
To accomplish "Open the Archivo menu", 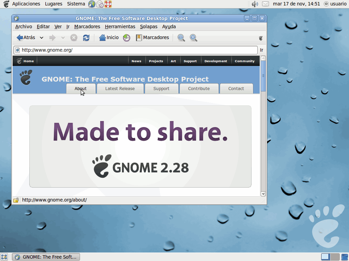I will [x=24, y=27].
